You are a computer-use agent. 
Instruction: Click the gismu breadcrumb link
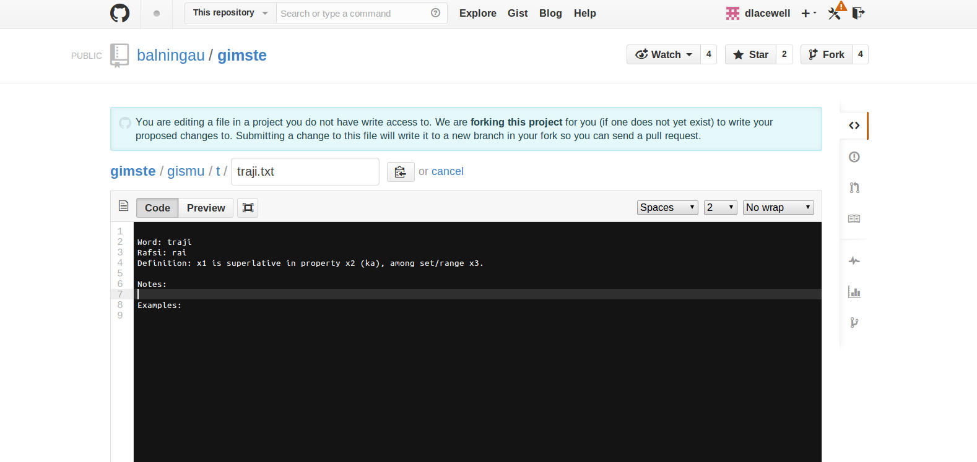click(x=186, y=171)
